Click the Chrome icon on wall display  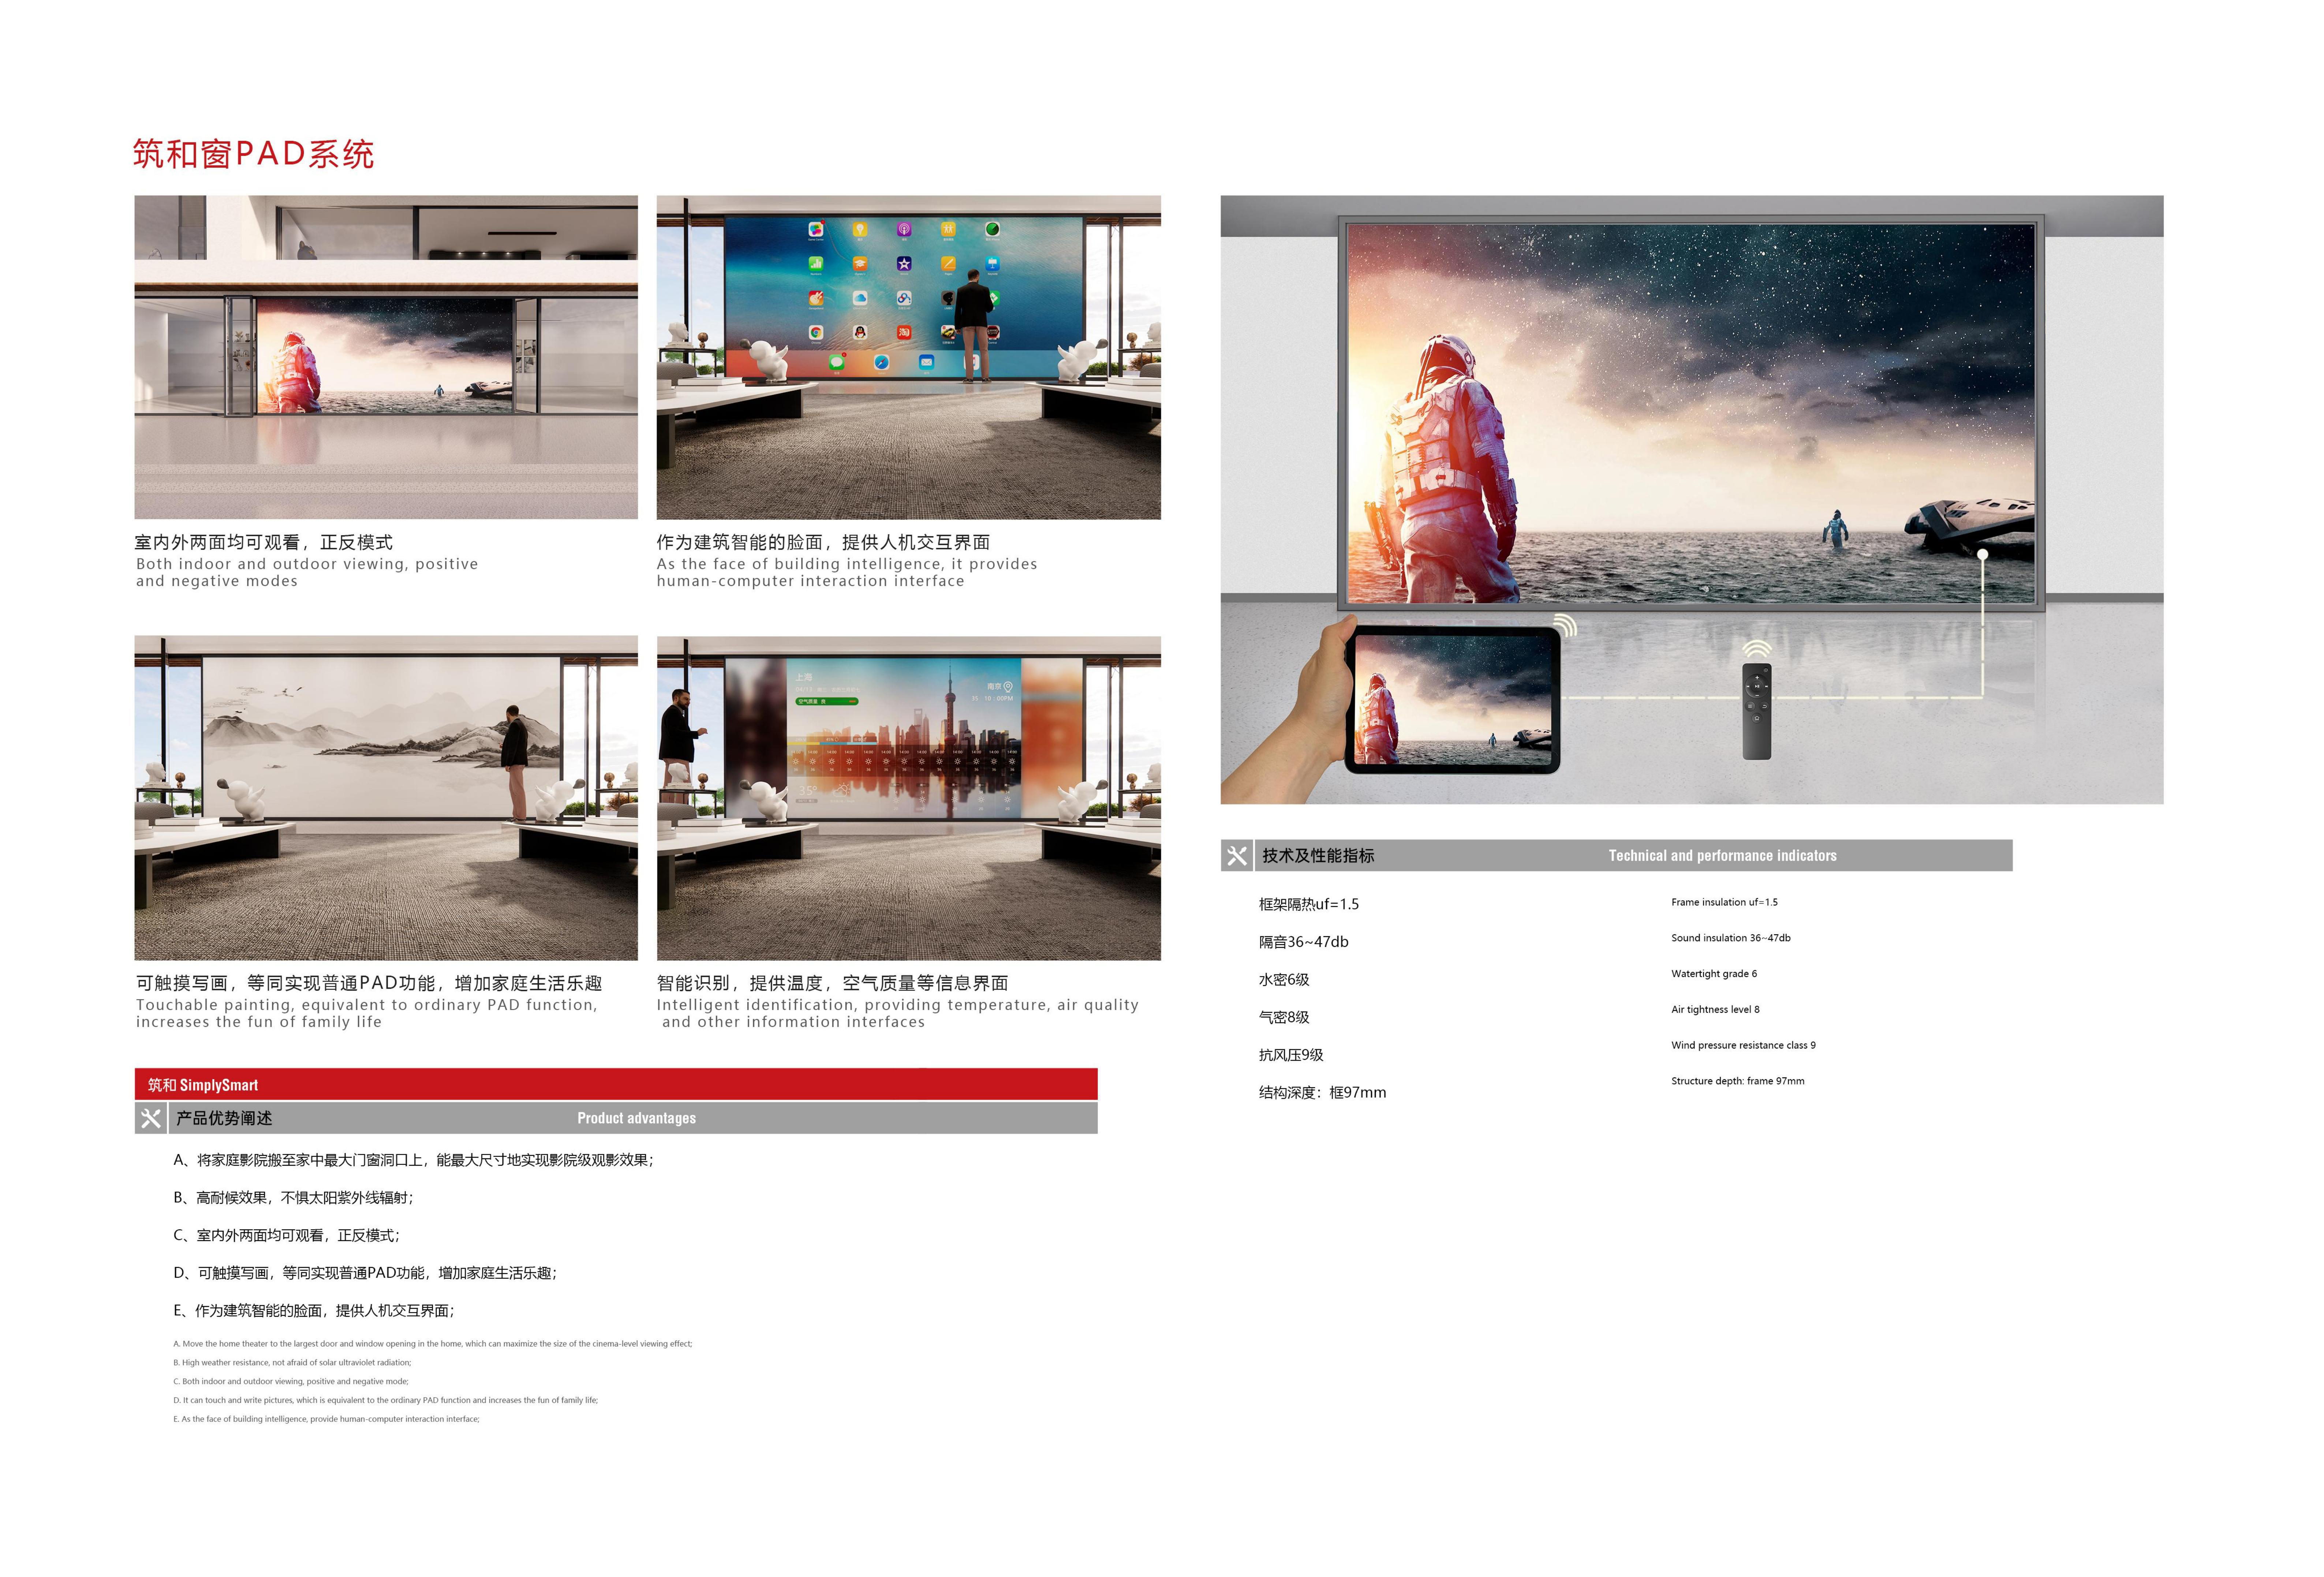[816, 333]
